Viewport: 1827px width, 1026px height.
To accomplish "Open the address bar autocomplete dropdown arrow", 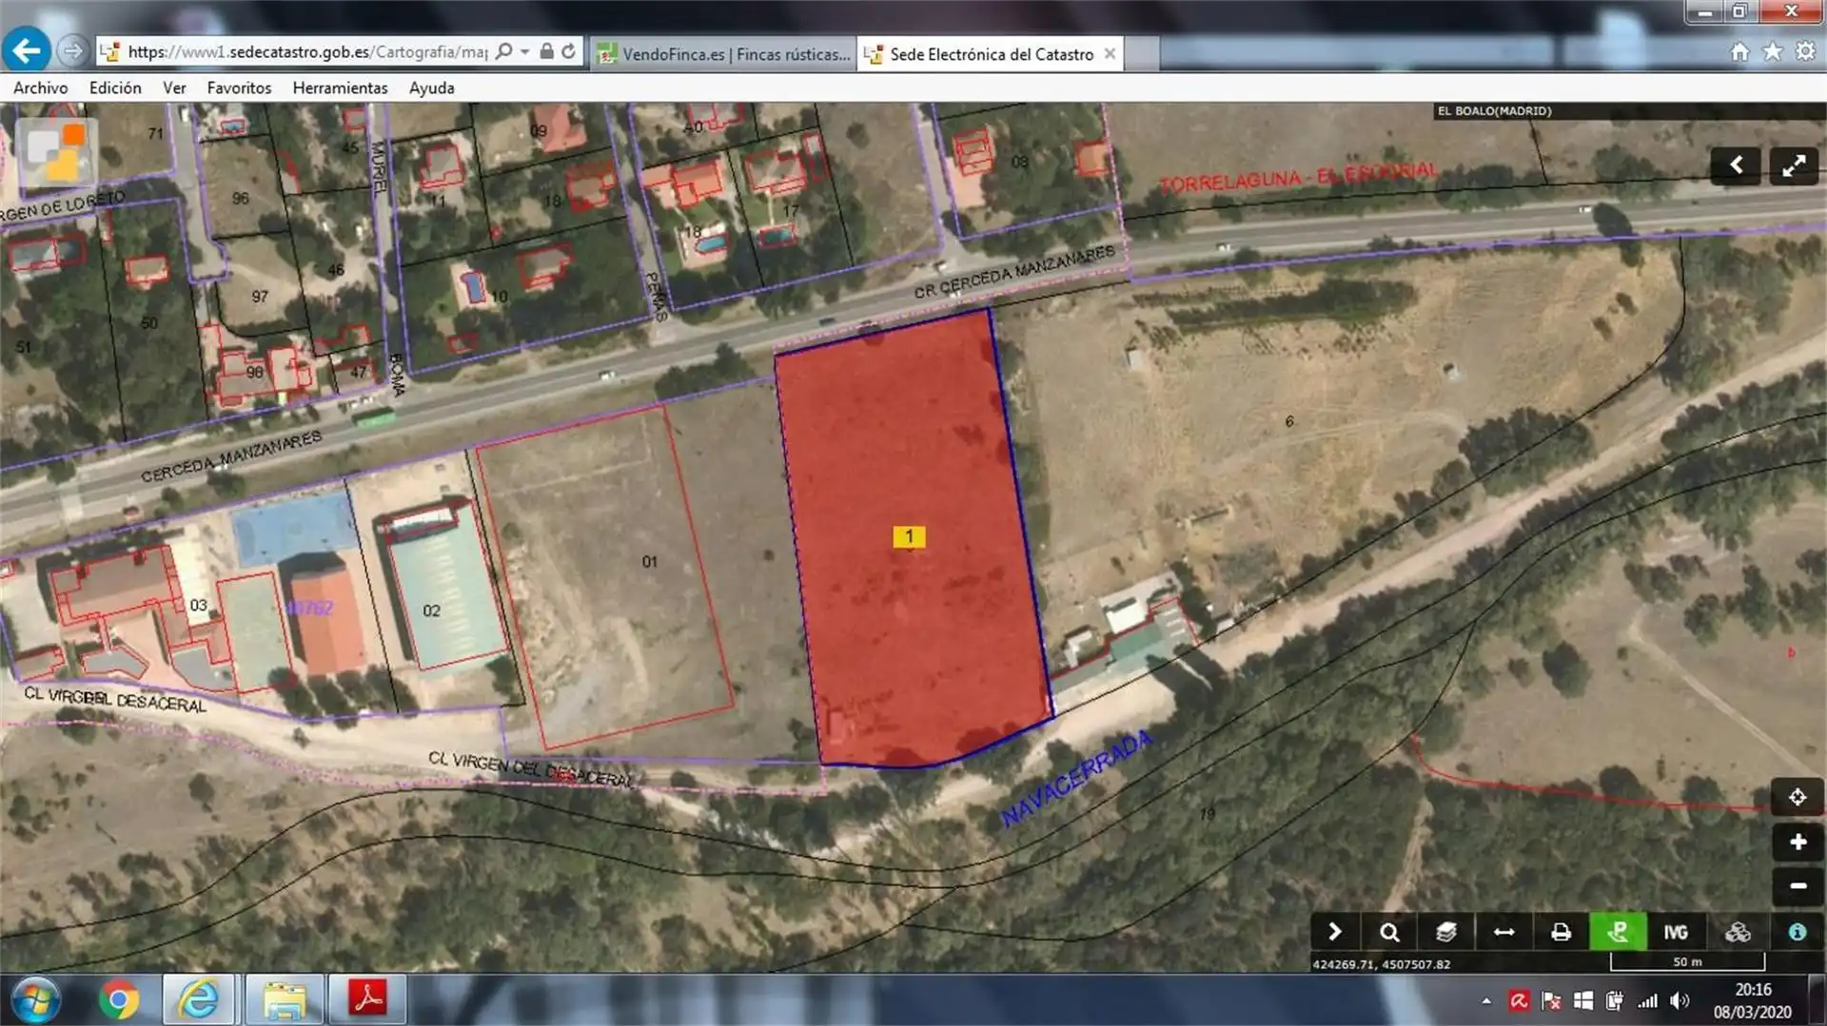I will tap(524, 51).
